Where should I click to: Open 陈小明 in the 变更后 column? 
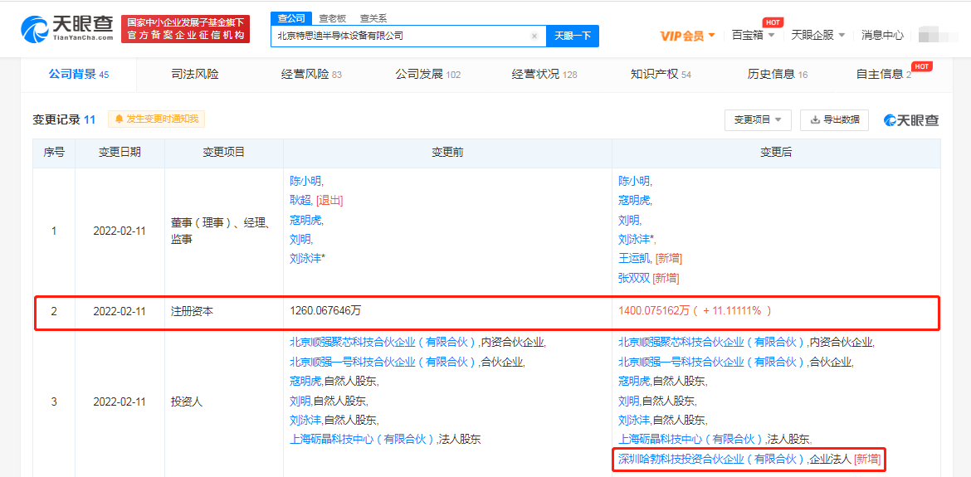click(634, 182)
